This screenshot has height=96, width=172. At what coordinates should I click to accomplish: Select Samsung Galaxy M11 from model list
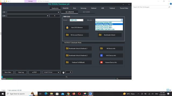[x=109, y=28]
